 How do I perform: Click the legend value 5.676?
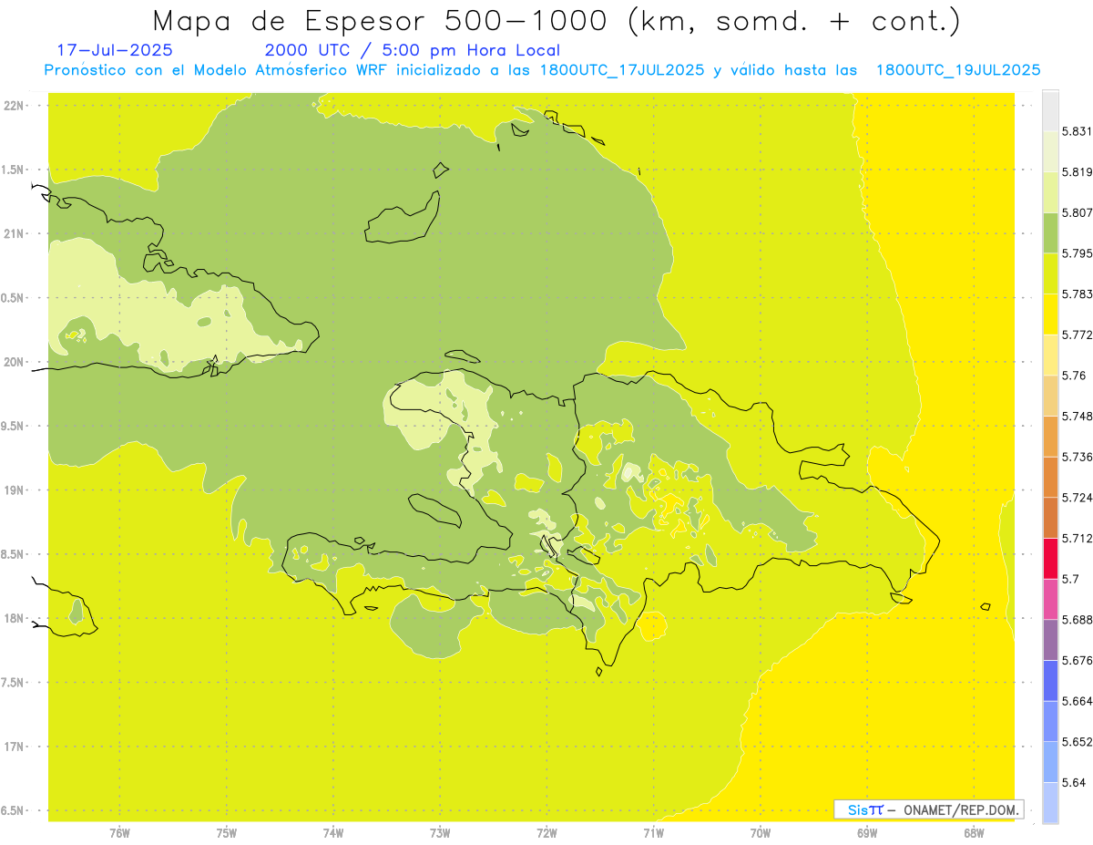[1078, 660]
